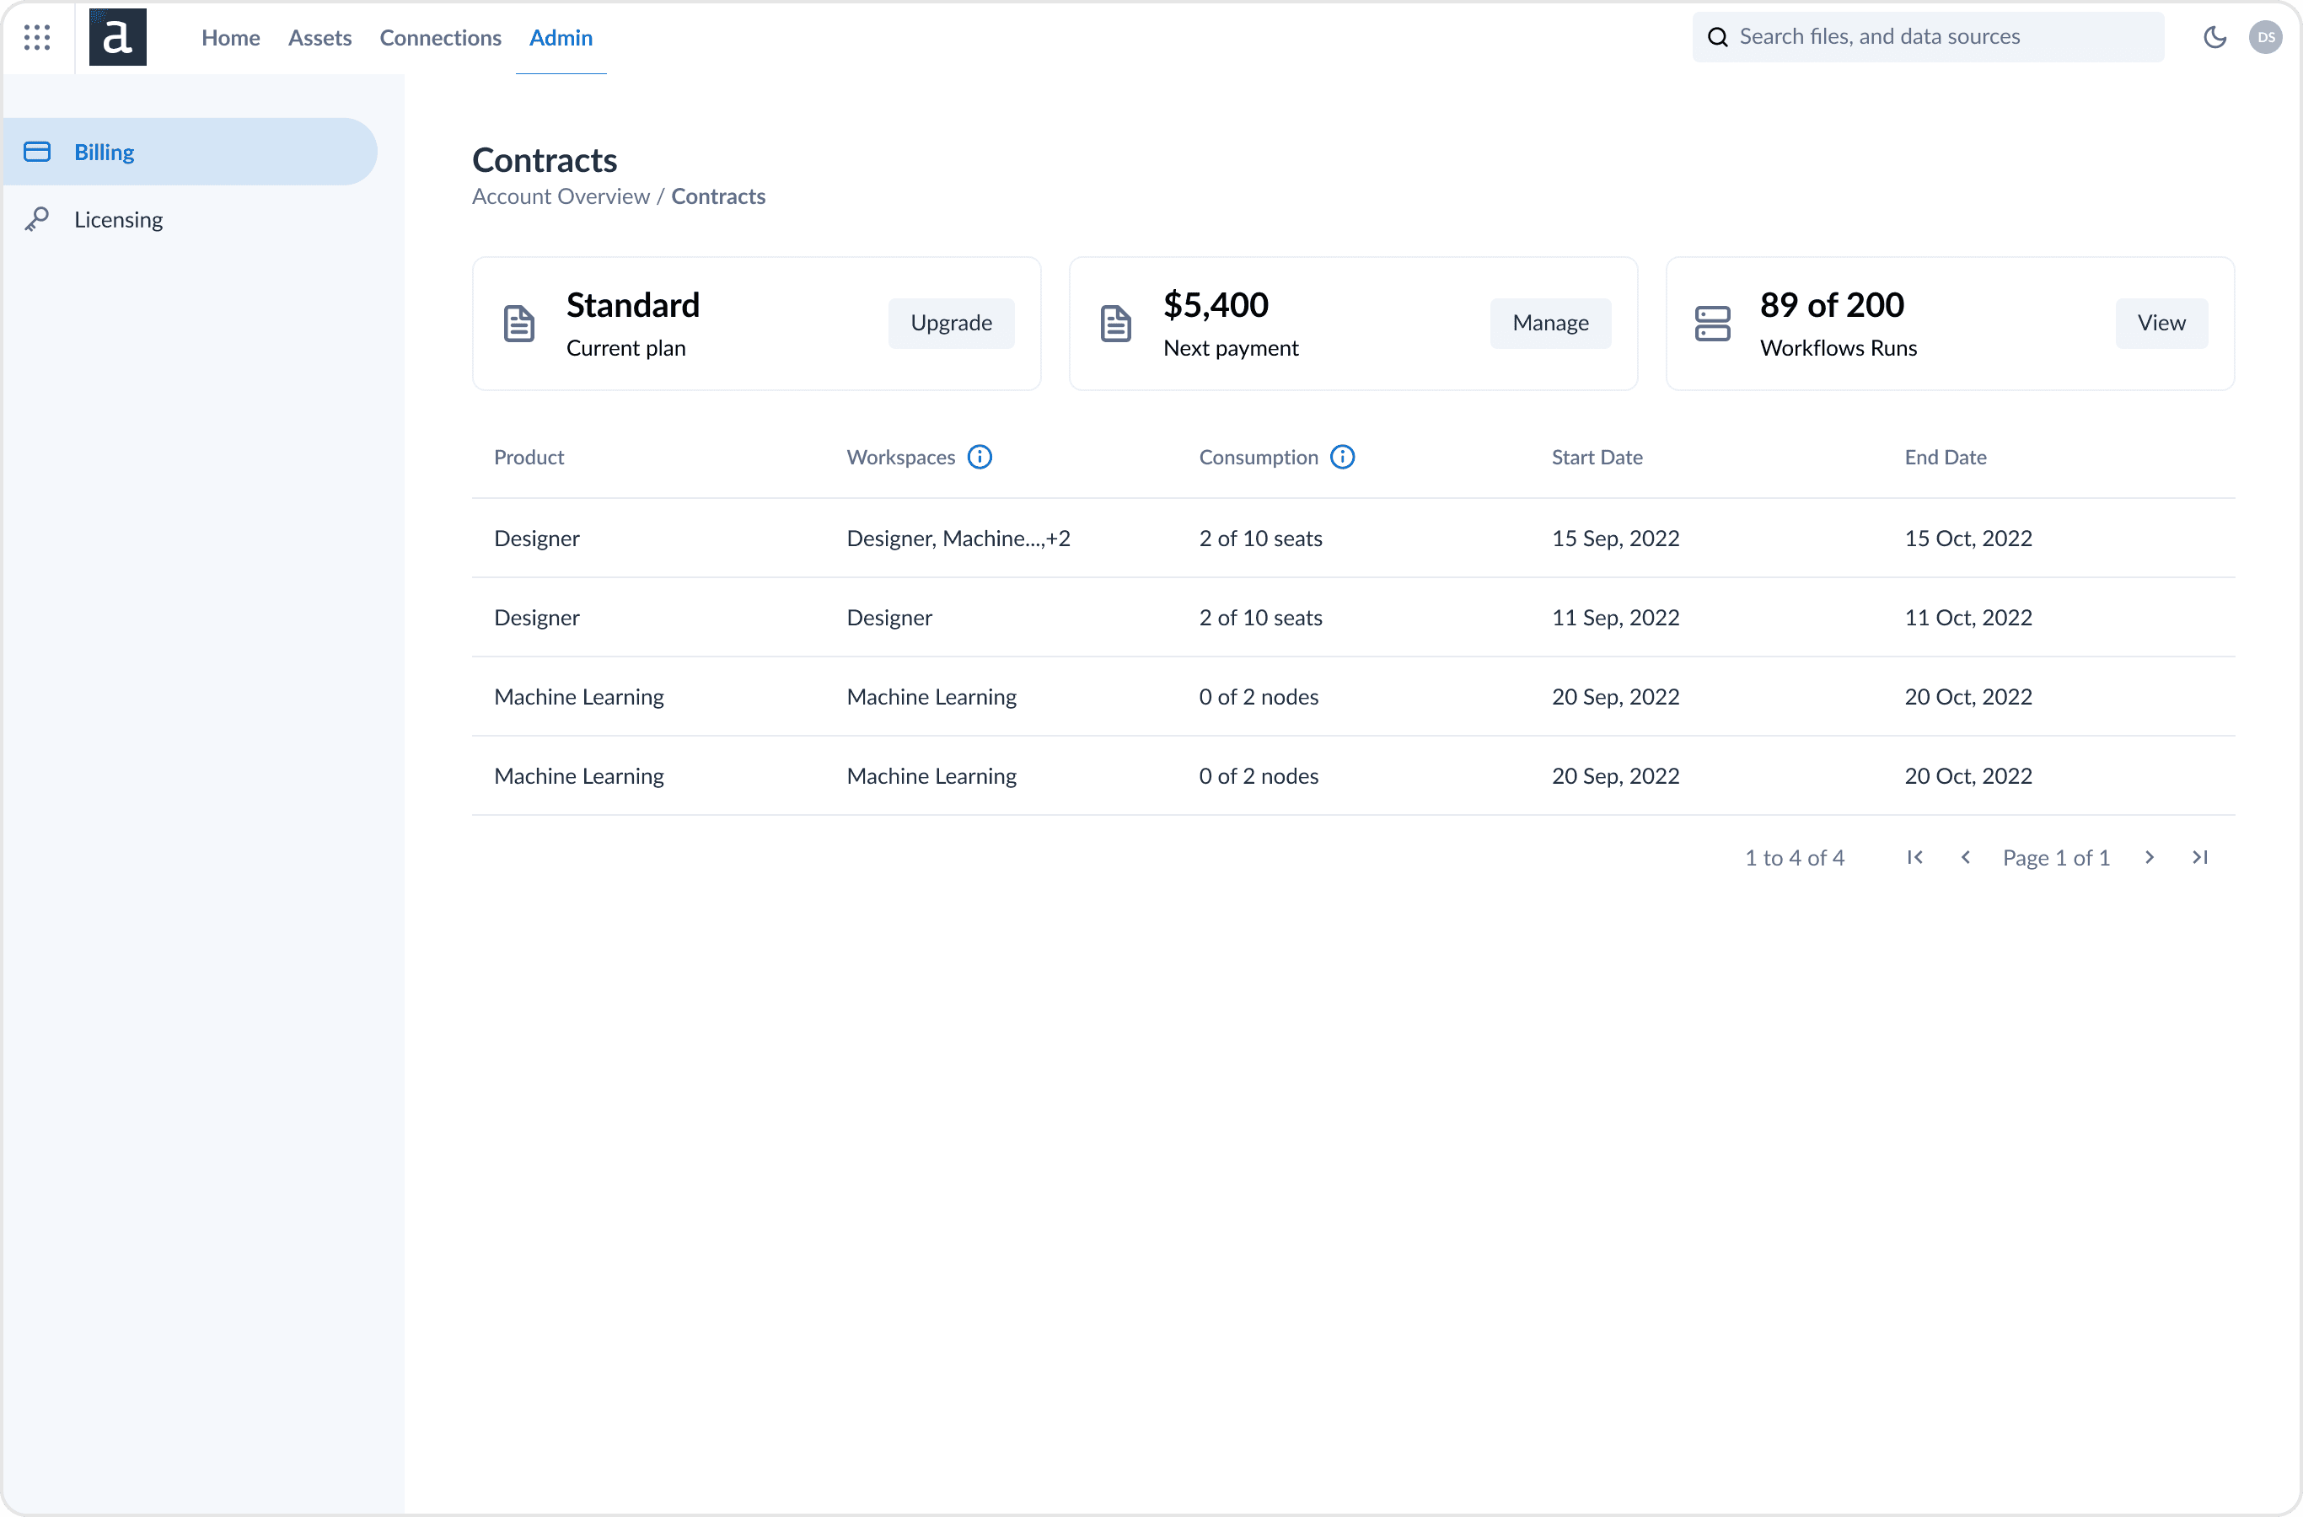The height and width of the screenshot is (1517, 2303).
Task: Go to first page of table
Action: coord(1914,857)
